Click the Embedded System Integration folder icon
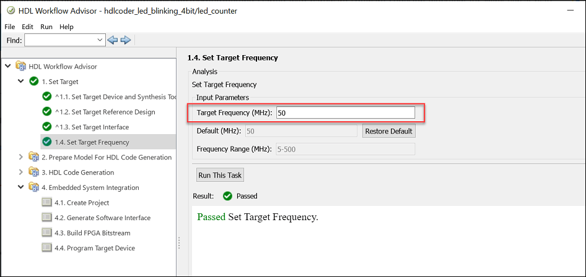This screenshot has height=277, width=586. pyautogui.click(x=34, y=187)
